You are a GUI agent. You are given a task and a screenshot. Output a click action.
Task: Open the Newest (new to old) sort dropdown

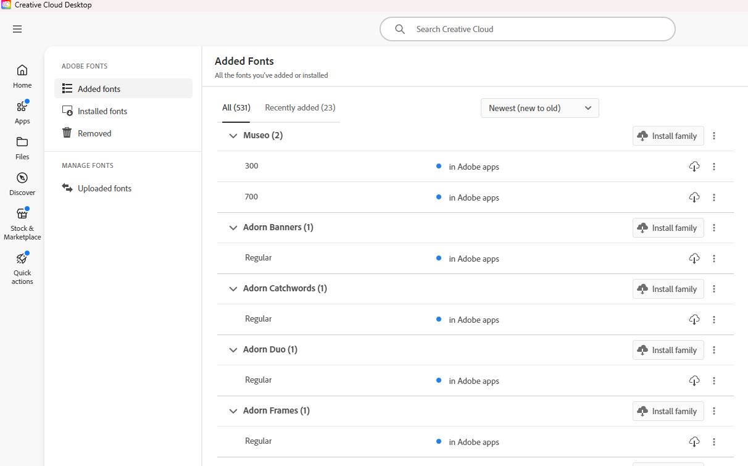click(539, 108)
